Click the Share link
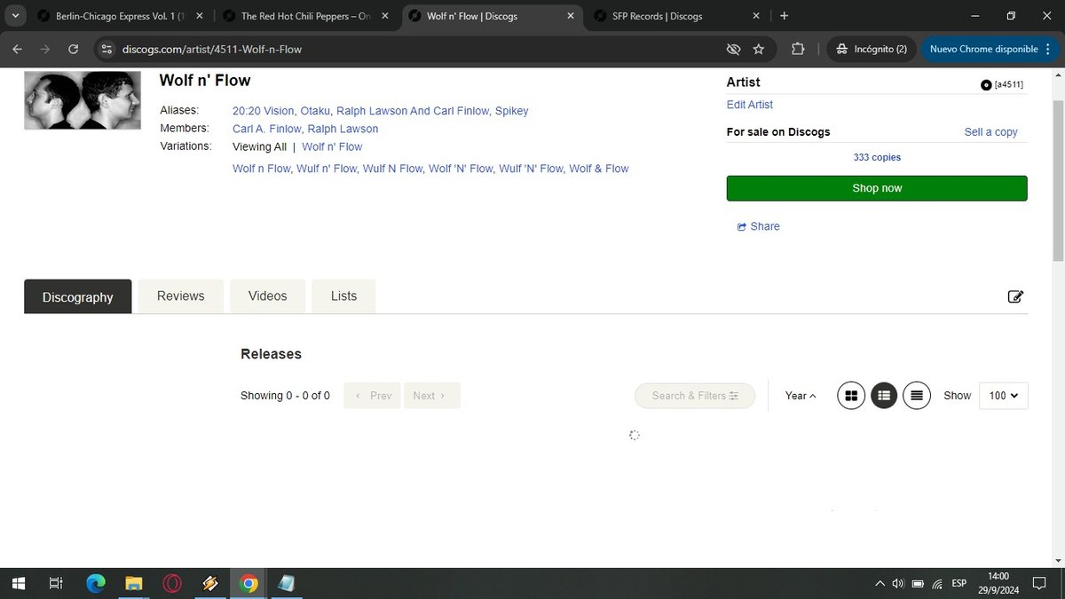 tap(758, 226)
